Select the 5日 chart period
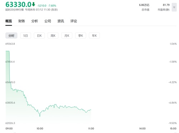The height and width of the screenshot is (133, 179). coord(25,35)
